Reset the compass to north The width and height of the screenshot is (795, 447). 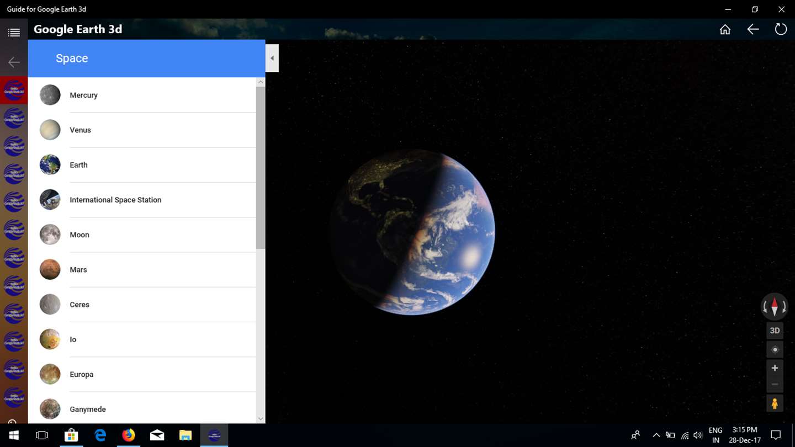[775, 307]
